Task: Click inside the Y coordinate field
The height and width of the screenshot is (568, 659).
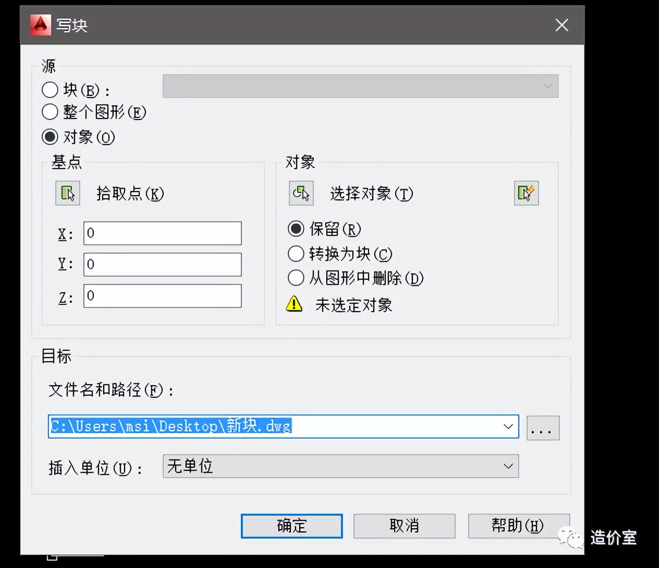Action: 162,265
